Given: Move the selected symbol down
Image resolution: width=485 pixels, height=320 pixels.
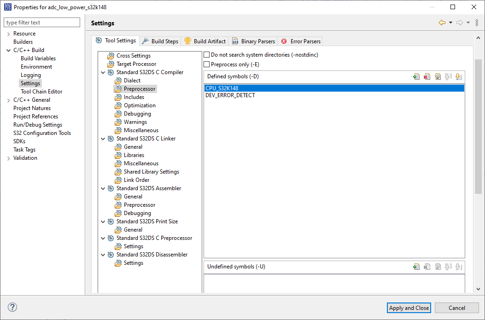Looking at the screenshot, I should coord(458,76).
